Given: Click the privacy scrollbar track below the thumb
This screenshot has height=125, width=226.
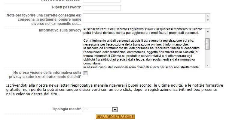Looking at the screenshot, I should click(208, 57).
